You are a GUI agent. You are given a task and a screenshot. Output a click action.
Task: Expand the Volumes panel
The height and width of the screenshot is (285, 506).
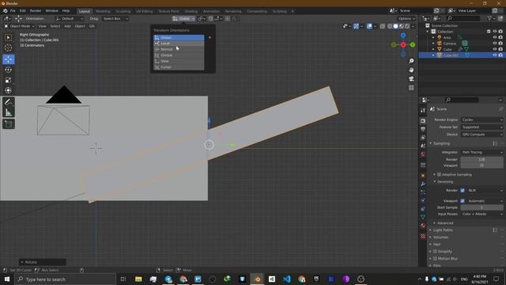(x=440, y=237)
